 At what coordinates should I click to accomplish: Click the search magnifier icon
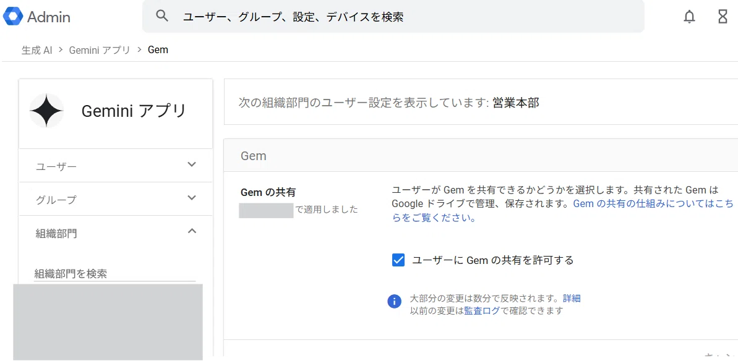162,16
